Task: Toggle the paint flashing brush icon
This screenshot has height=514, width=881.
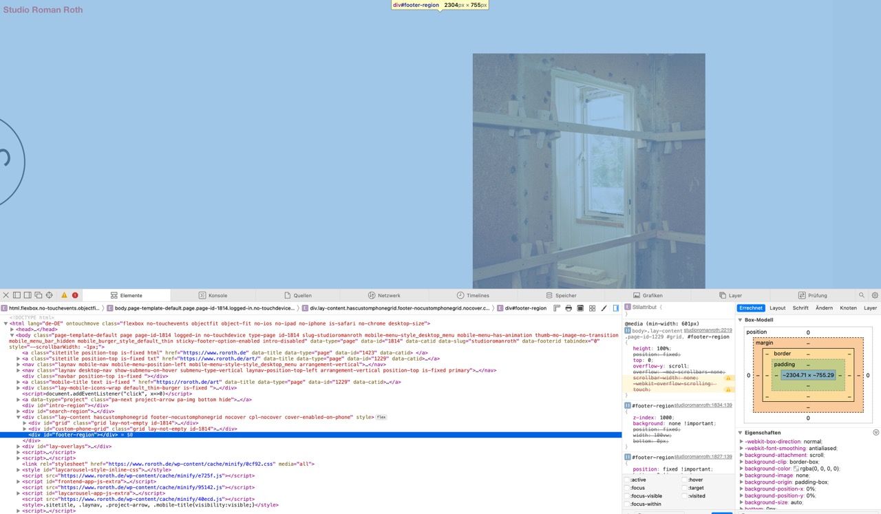Action: click(604, 308)
